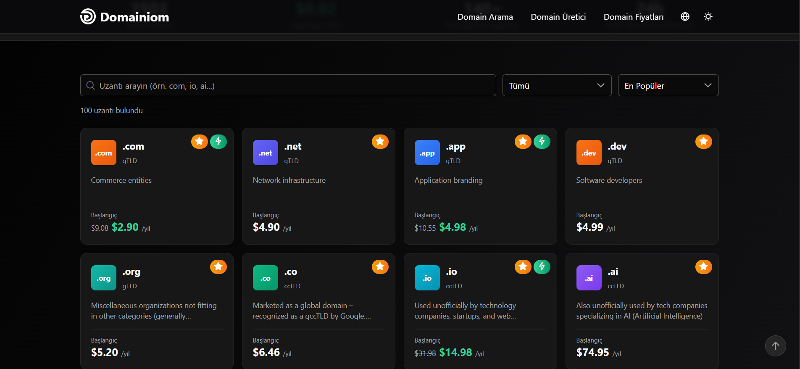Image resolution: width=800 pixels, height=369 pixels.
Task: Click the star badge on .ai card
Action: click(704, 267)
